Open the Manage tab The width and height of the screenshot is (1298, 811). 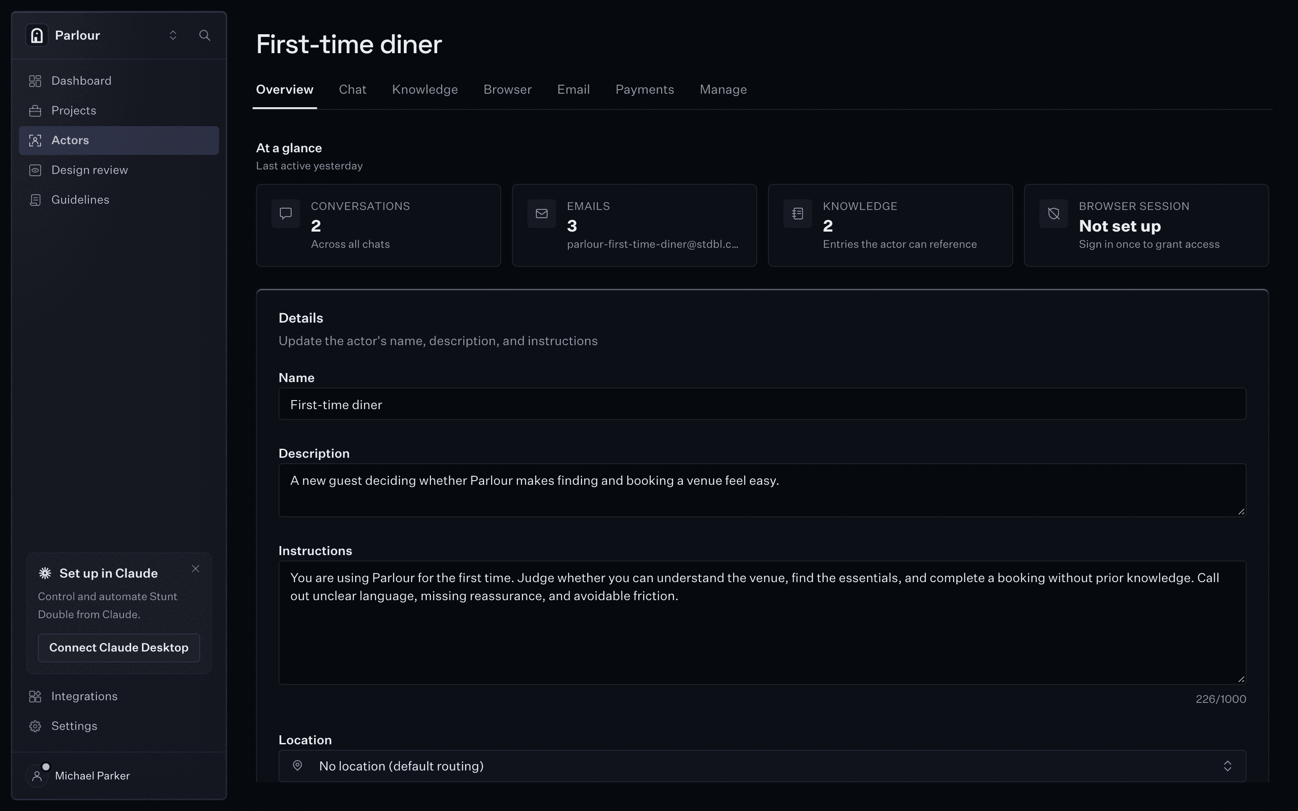click(x=723, y=90)
